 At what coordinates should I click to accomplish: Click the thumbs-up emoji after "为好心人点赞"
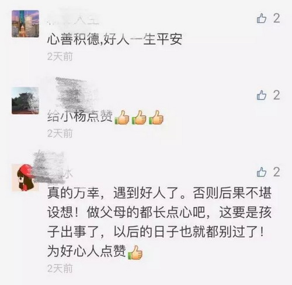pyautogui.click(x=135, y=252)
